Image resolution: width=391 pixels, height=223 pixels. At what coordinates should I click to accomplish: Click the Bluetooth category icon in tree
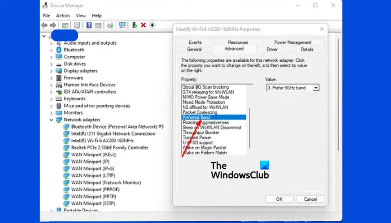59,50
